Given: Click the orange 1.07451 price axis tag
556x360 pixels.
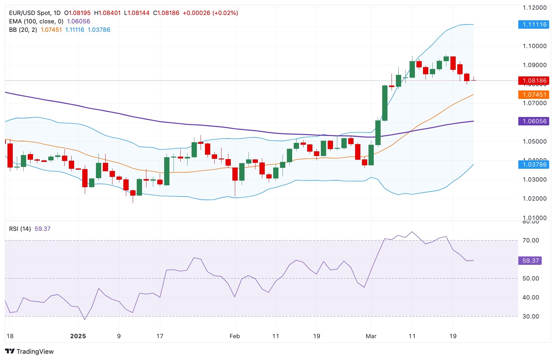Looking at the screenshot, I should [x=534, y=95].
